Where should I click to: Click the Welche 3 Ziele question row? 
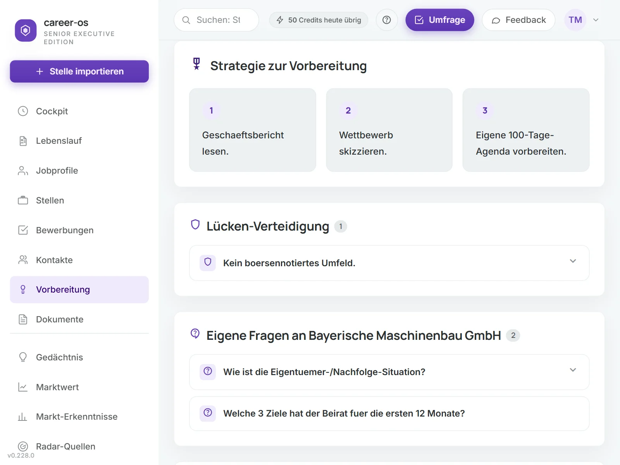pyautogui.click(x=389, y=413)
